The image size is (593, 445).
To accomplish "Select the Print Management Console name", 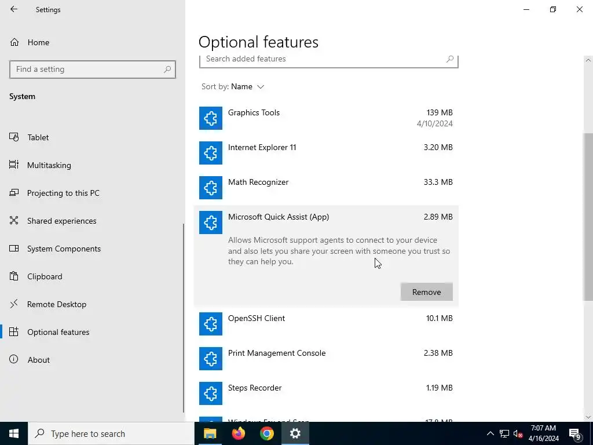I will point(277,353).
